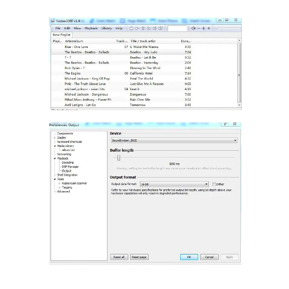Click the playlist vertical scrollbar
The height and width of the screenshot is (289, 289).
tap(239, 72)
